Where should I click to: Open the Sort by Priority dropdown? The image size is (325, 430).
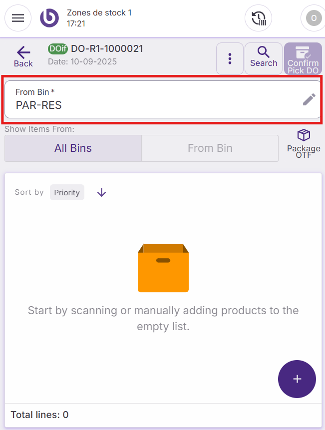(x=67, y=192)
